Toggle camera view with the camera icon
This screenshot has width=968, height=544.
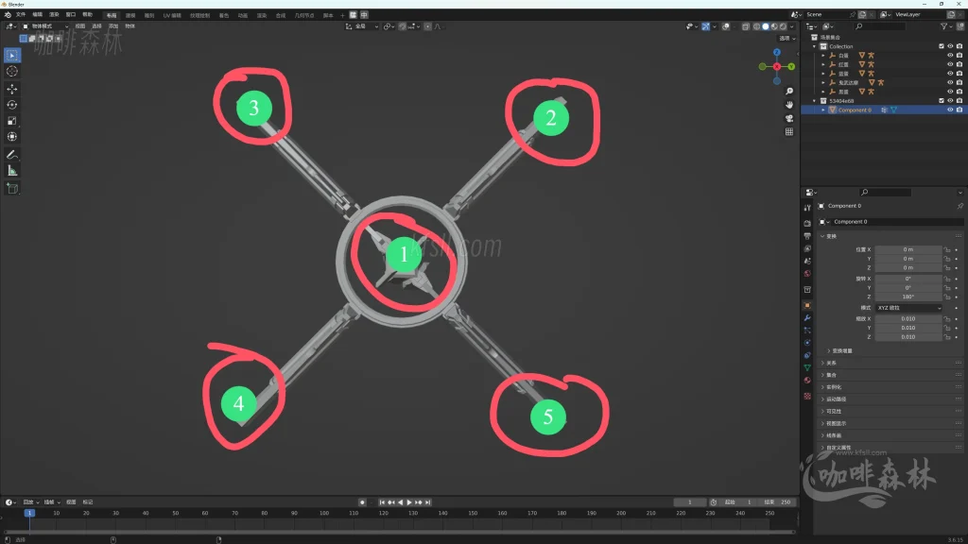[789, 118]
